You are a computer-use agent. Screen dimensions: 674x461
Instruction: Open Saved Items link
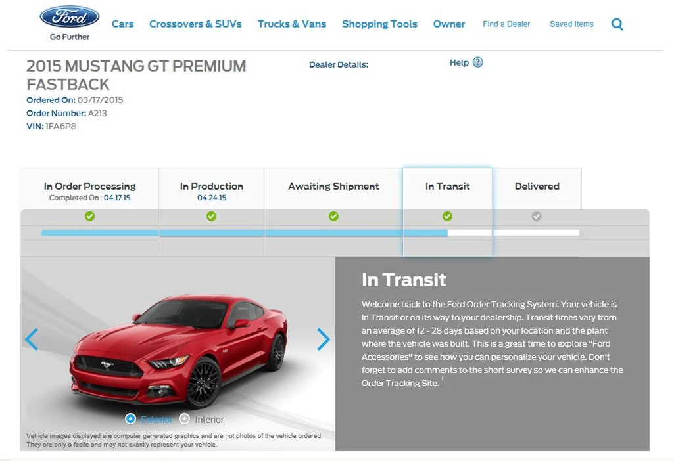tap(571, 24)
